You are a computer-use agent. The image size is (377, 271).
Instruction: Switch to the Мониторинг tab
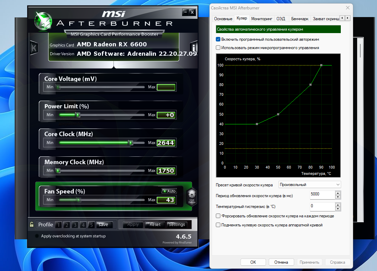[x=262, y=18]
